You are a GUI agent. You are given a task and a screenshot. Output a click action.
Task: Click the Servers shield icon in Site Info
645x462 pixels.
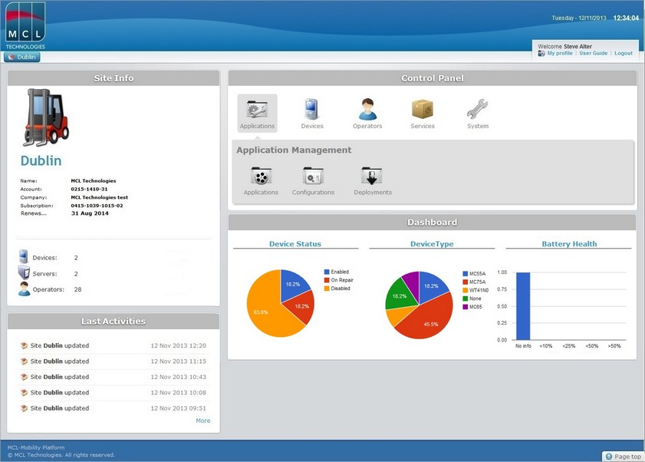24,272
